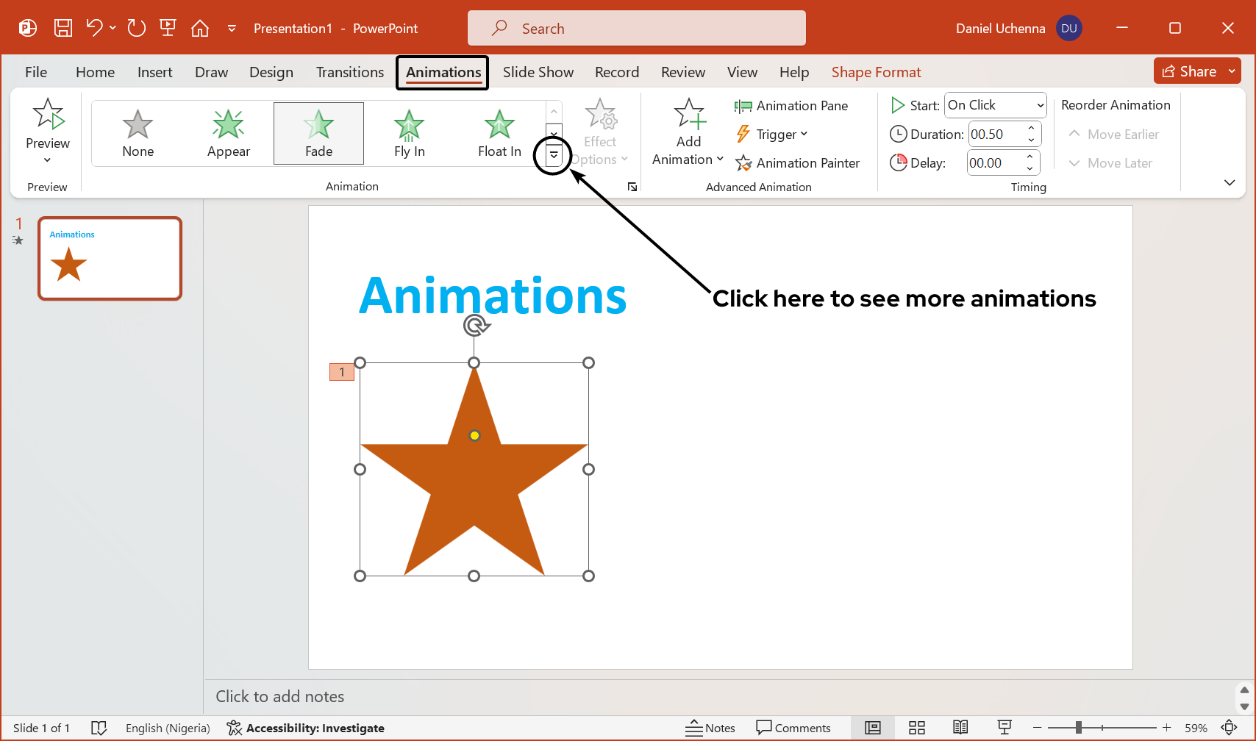Viewport: 1256px width, 741px height.
Task: Click the Share button
Action: tap(1190, 71)
